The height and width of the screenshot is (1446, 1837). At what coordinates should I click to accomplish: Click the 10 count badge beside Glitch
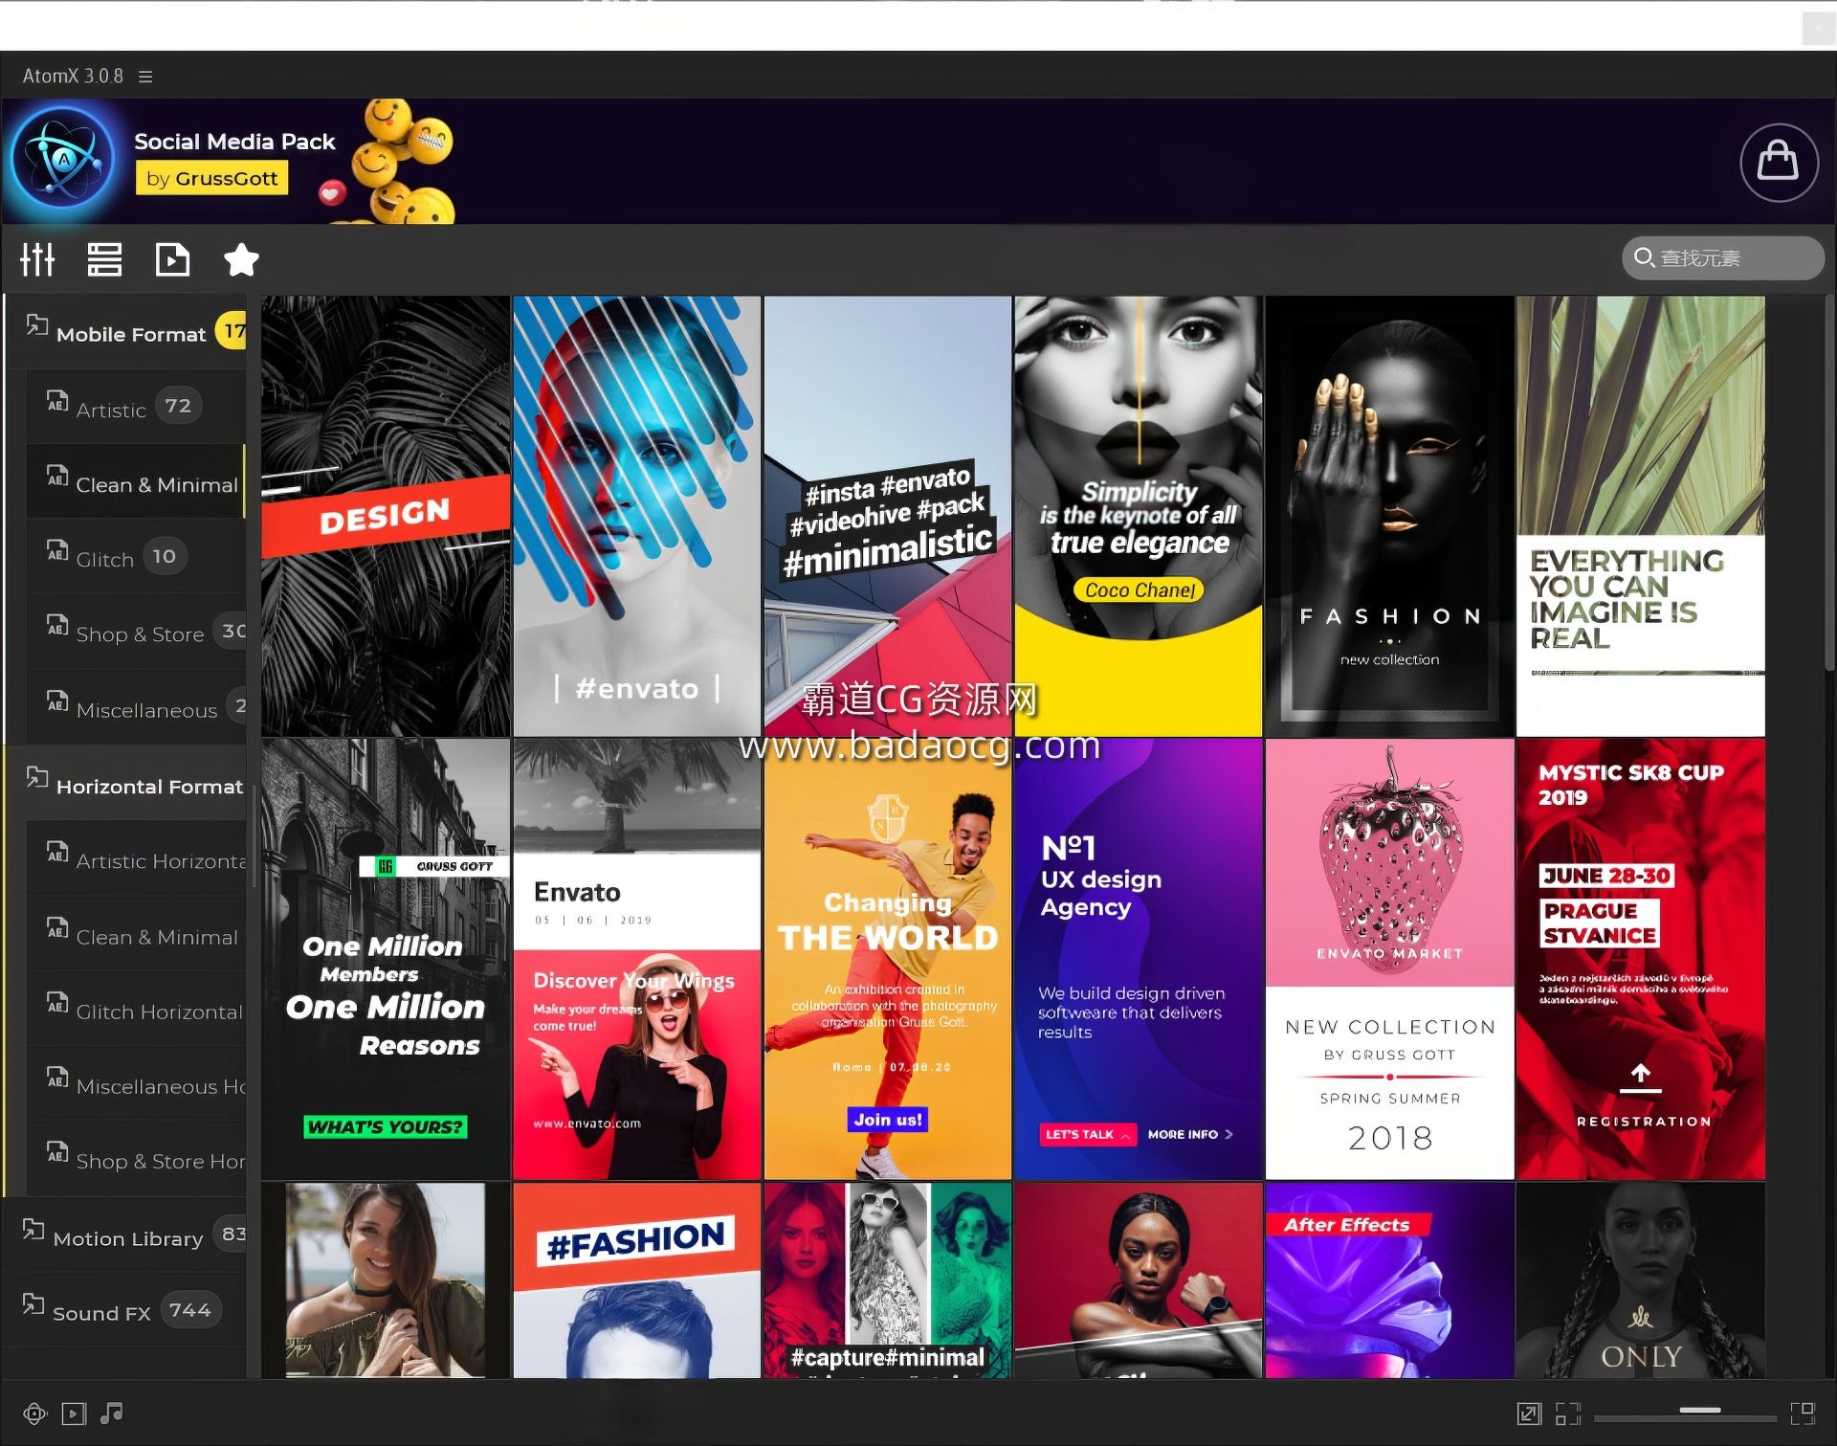click(x=165, y=556)
